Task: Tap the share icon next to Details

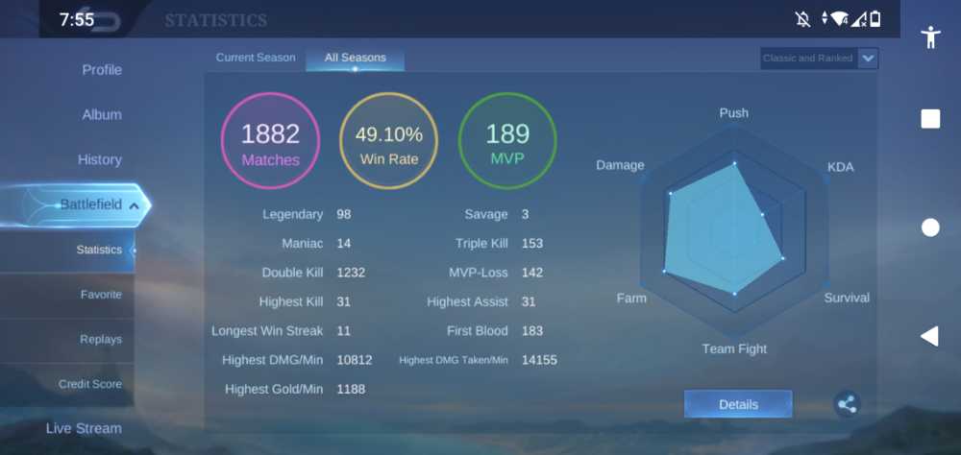Action: 847,404
